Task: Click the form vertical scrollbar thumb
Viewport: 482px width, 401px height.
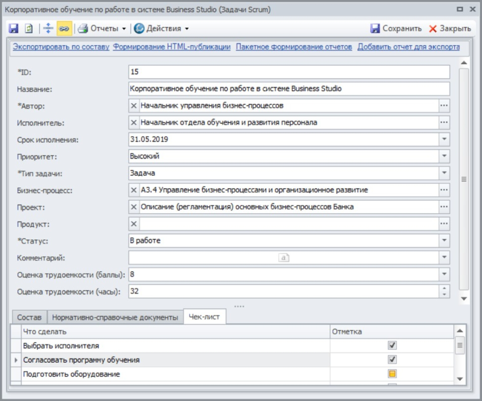Action: [x=464, y=179]
